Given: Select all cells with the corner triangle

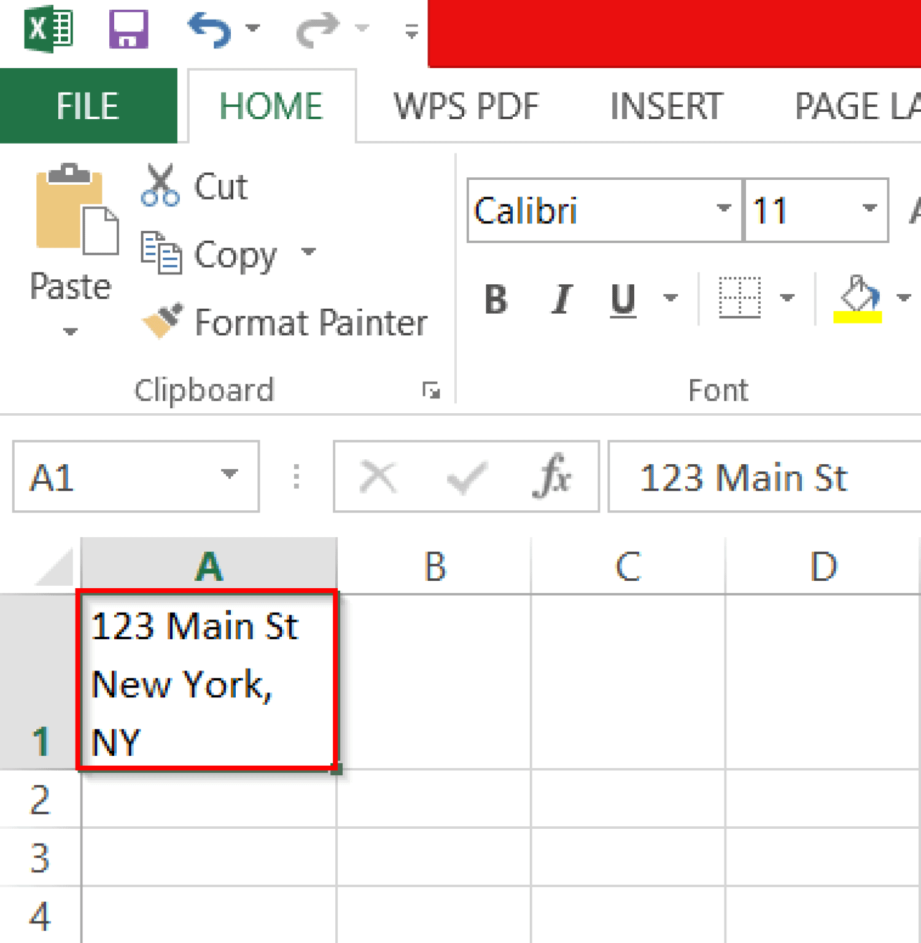Looking at the screenshot, I should [54, 565].
